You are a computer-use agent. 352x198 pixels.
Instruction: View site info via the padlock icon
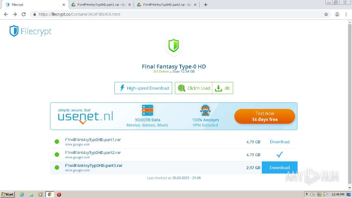(x=34, y=14)
